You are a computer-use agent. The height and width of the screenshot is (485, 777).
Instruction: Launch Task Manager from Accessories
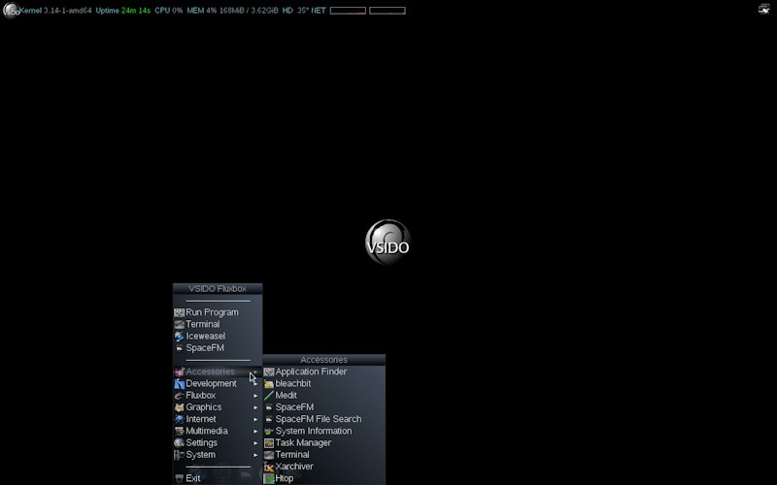(x=324, y=443)
